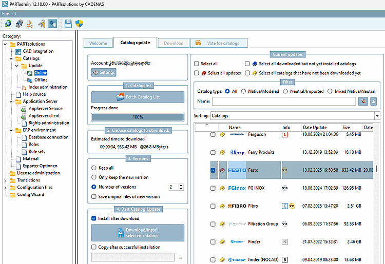Viewport: 385px width, 264px height.
Task: Click the collapse filter up-arrow button
Action: [374, 101]
